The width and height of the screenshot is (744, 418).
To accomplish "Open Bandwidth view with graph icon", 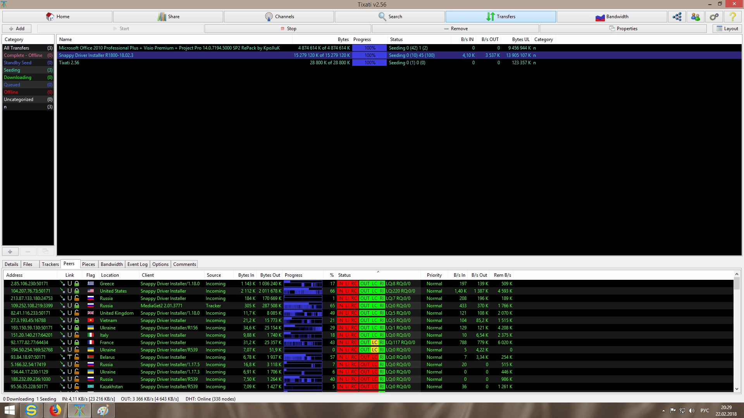I will [x=611, y=17].
